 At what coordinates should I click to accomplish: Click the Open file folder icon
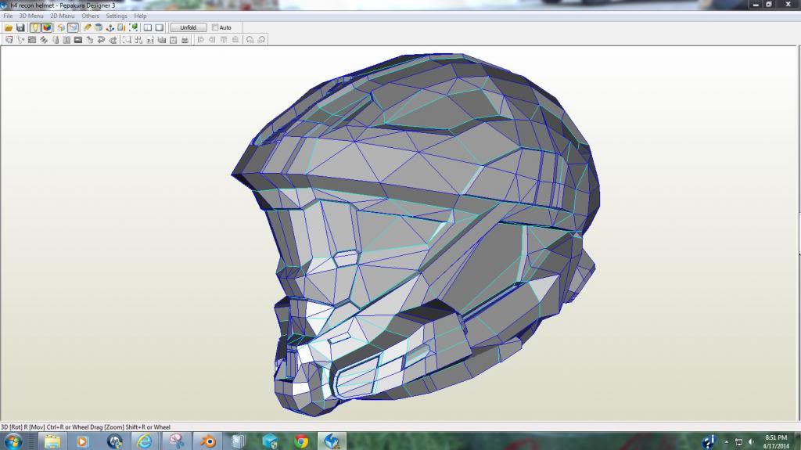tap(9, 27)
